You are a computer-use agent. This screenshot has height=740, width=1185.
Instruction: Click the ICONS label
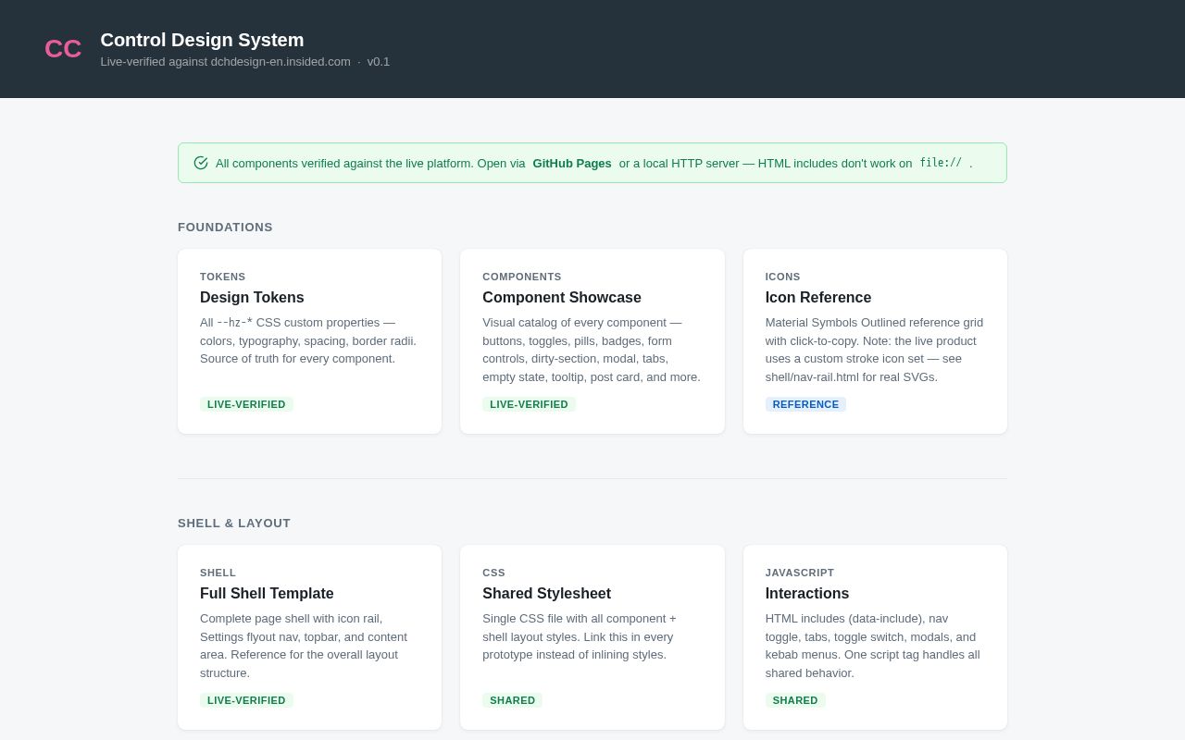[782, 277]
